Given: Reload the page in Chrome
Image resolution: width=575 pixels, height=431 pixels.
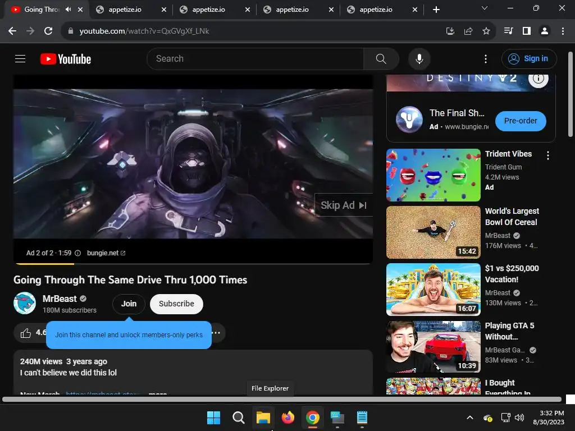Looking at the screenshot, I should coord(48,31).
